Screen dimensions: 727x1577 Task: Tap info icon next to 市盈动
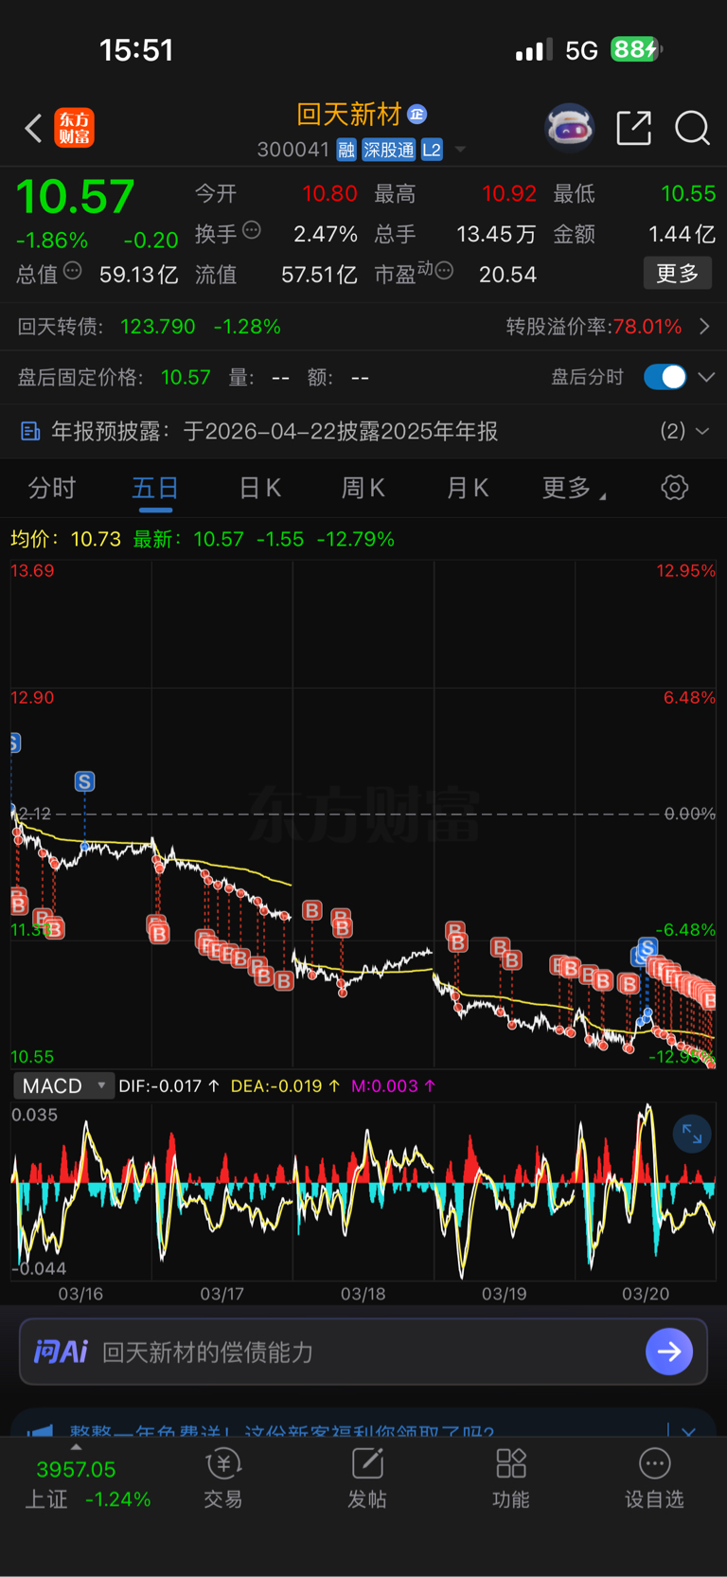click(x=444, y=272)
